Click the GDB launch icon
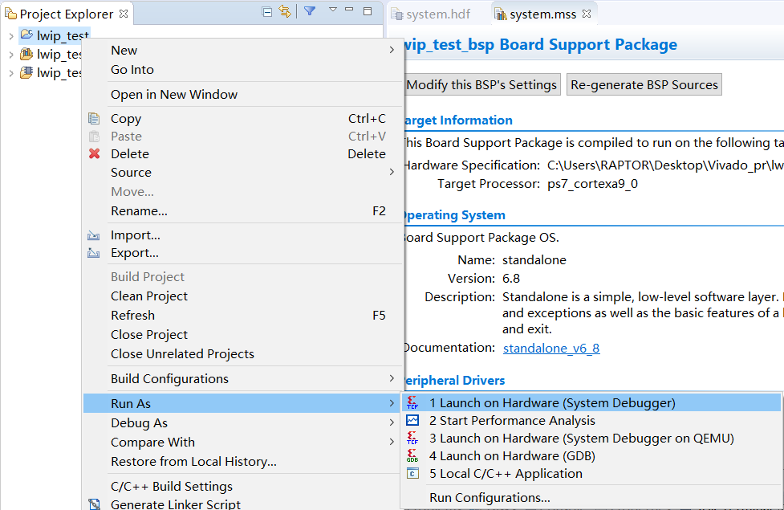The image size is (784, 510). coord(412,456)
